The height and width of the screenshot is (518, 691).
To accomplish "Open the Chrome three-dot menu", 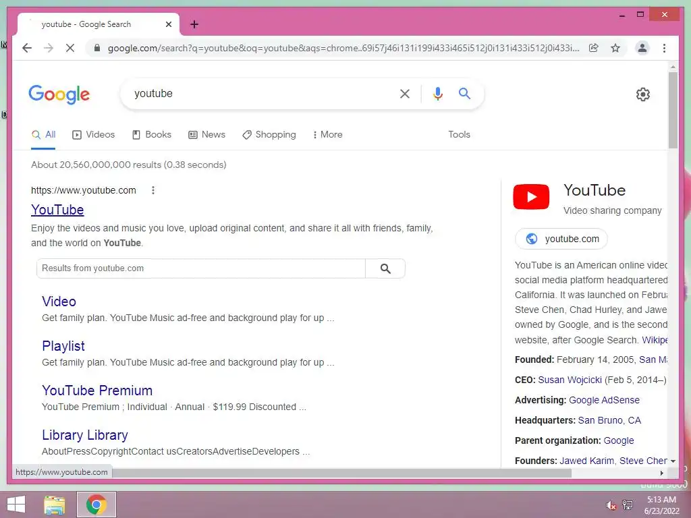I will pos(664,48).
